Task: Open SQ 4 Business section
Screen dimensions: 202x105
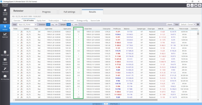Action: 5,77
